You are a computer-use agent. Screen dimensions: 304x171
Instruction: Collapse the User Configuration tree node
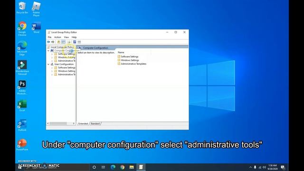(48, 64)
